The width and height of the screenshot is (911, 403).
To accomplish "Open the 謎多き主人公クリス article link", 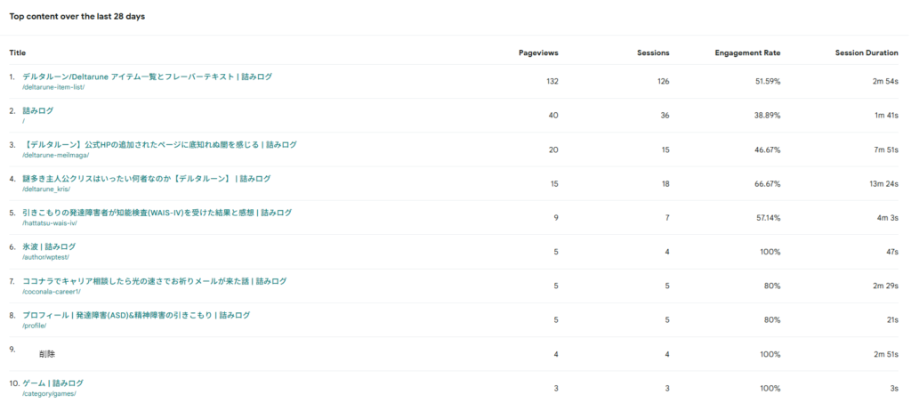I will (x=147, y=179).
